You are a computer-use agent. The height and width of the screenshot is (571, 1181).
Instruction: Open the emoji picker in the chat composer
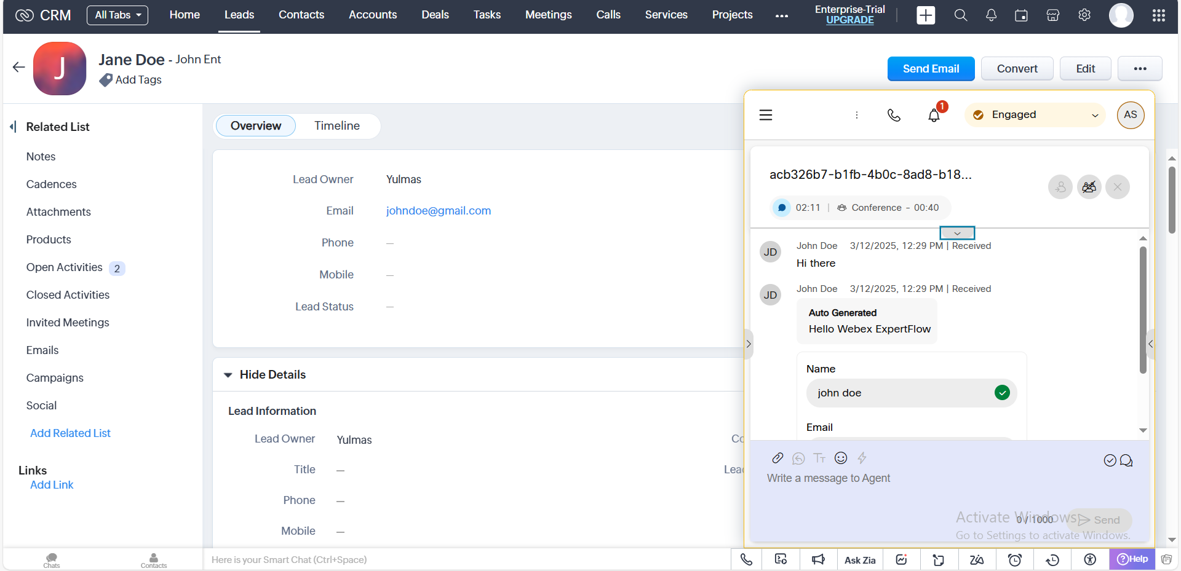pyautogui.click(x=841, y=458)
